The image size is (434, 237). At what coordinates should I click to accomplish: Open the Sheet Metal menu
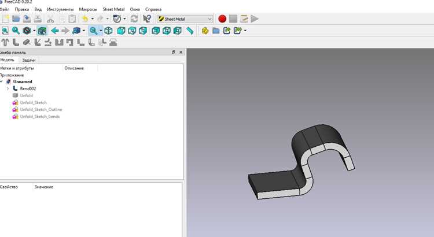point(113,9)
